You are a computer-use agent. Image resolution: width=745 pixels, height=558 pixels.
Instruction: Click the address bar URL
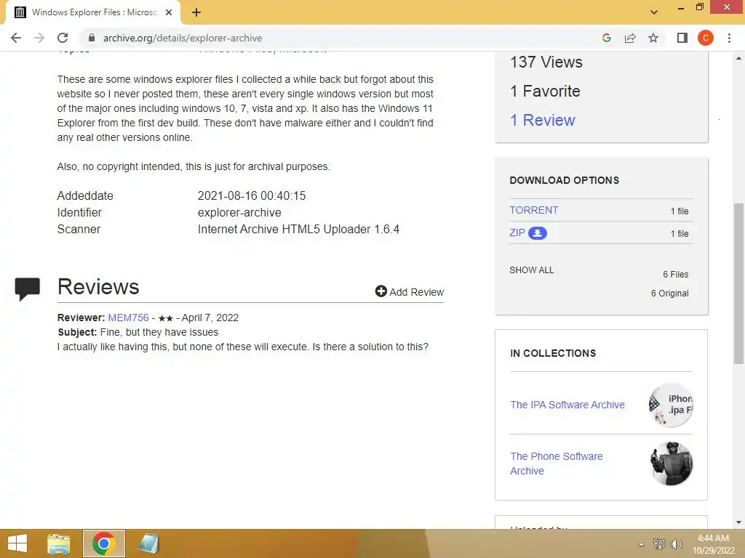tap(183, 38)
